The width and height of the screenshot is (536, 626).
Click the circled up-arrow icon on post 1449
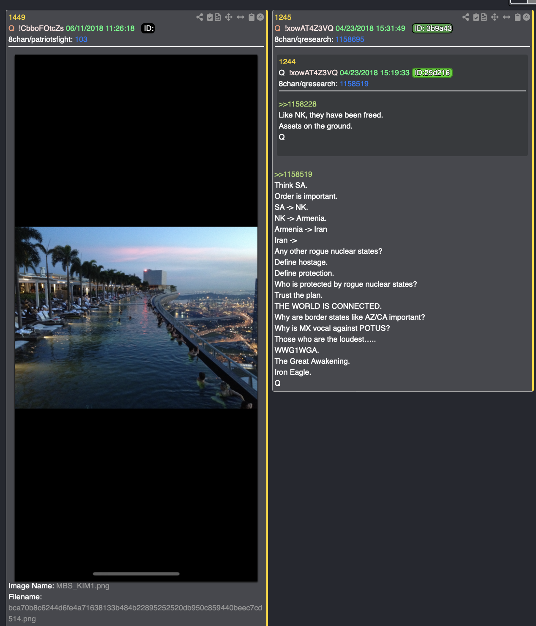coord(260,17)
